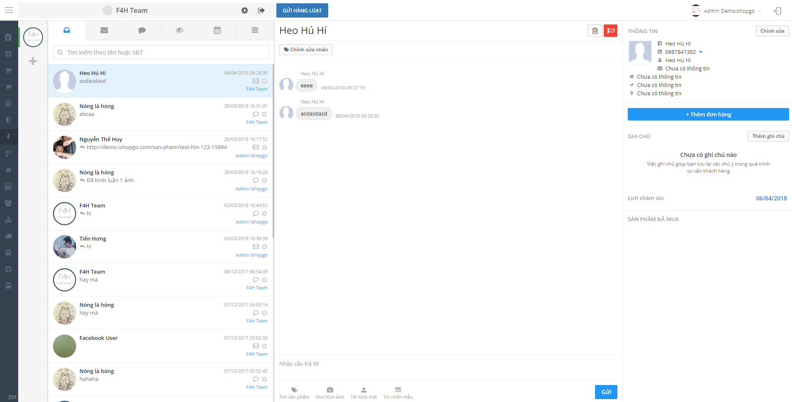This screenshot has width=792, height=402.
Task: Toggle the hamburger menu to expand sidebar
Action: click(9, 10)
